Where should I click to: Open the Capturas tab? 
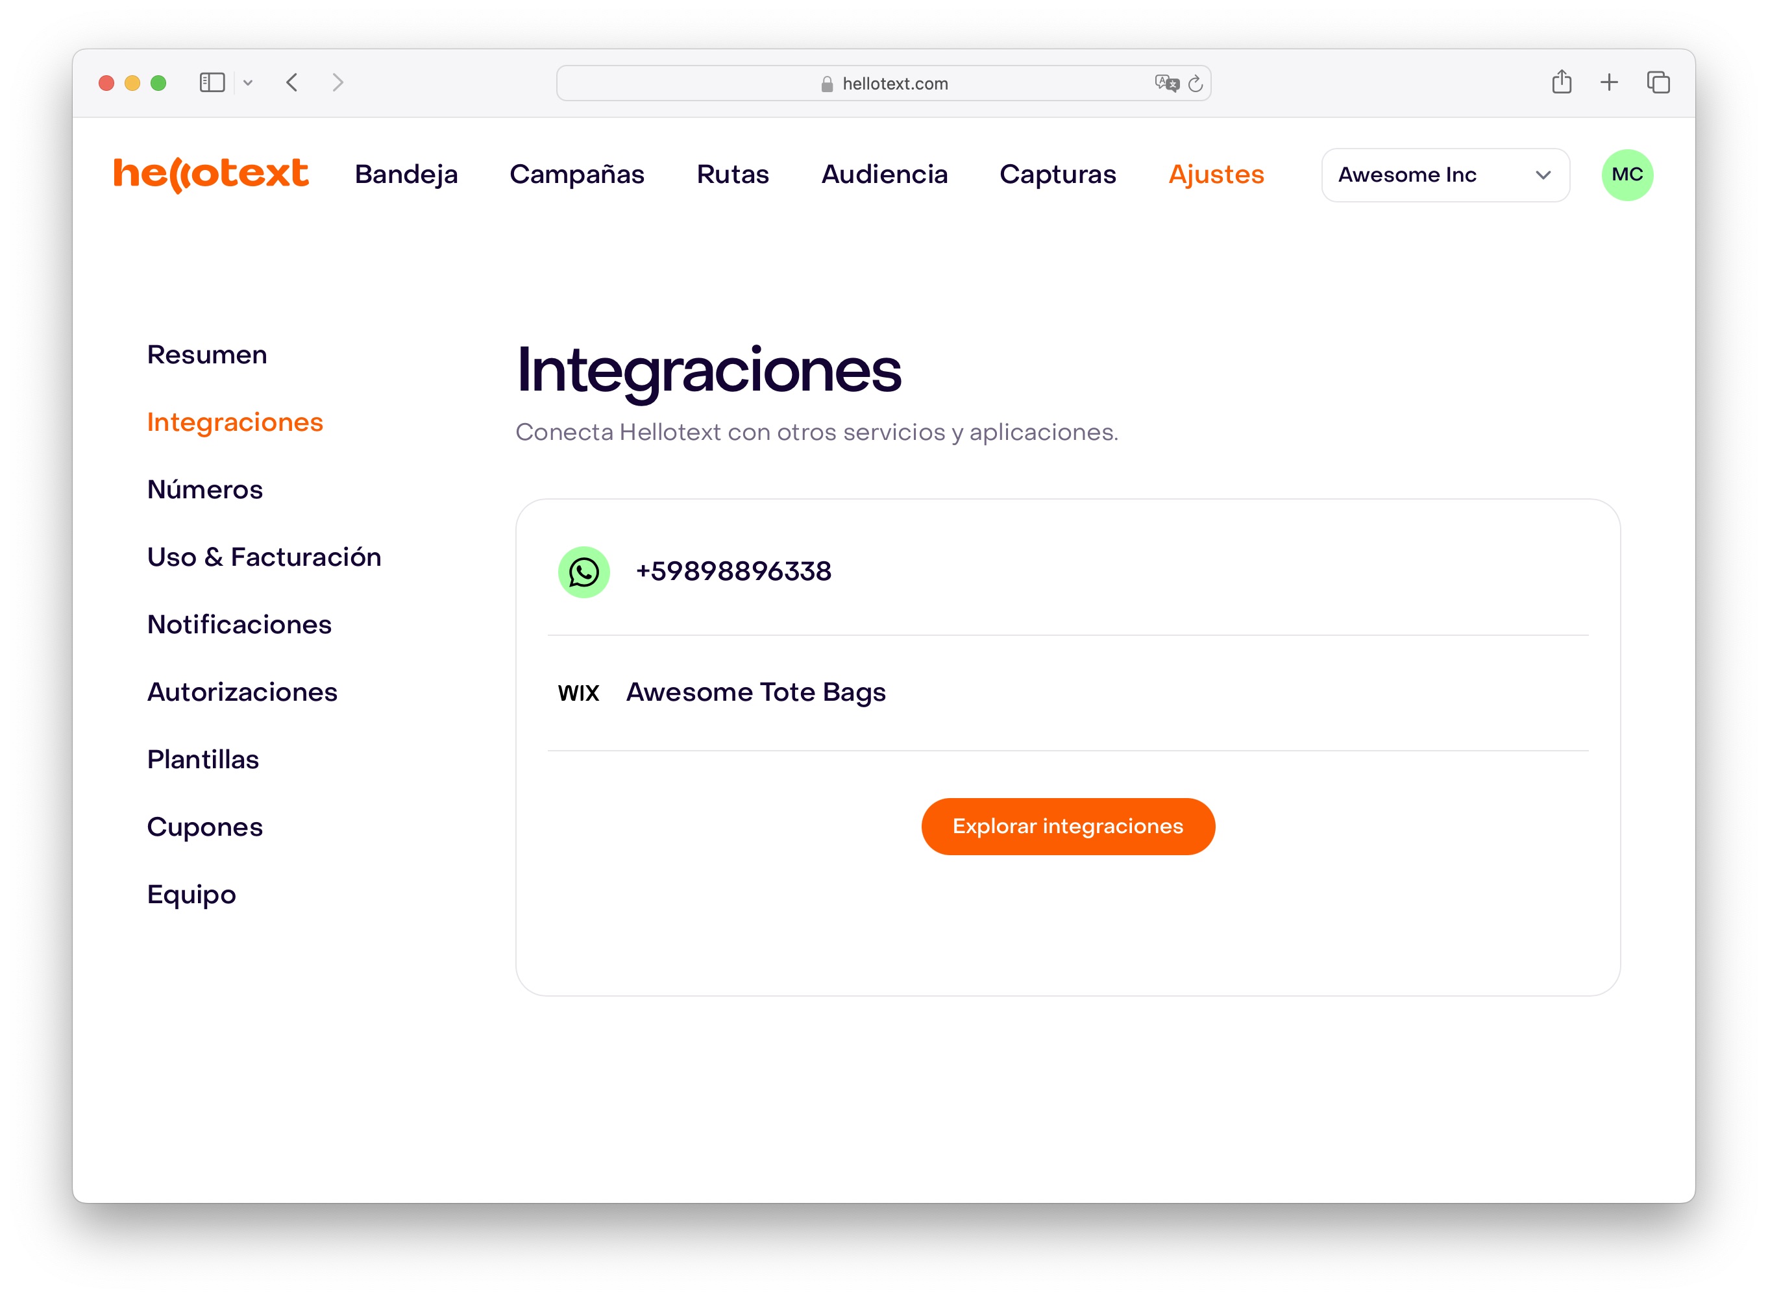coord(1058,175)
